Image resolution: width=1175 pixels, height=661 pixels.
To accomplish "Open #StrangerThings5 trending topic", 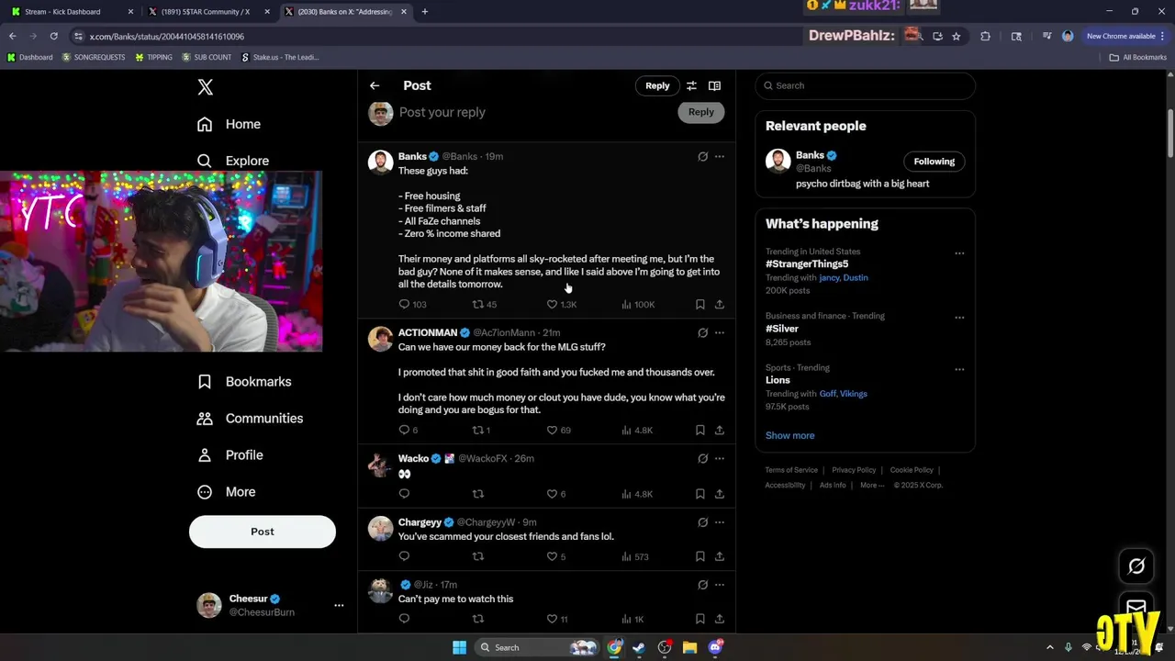I will pos(807,264).
